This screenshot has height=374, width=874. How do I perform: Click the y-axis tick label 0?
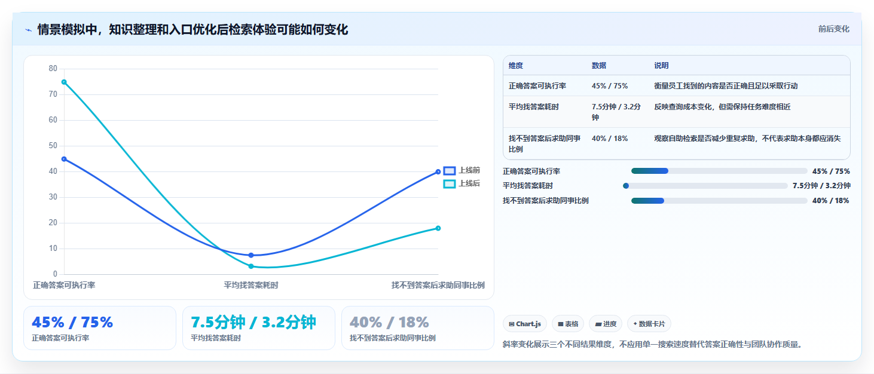click(x=55, y=274)
